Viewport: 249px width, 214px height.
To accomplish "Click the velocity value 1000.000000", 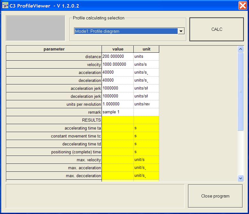I will tap(118, 64).
